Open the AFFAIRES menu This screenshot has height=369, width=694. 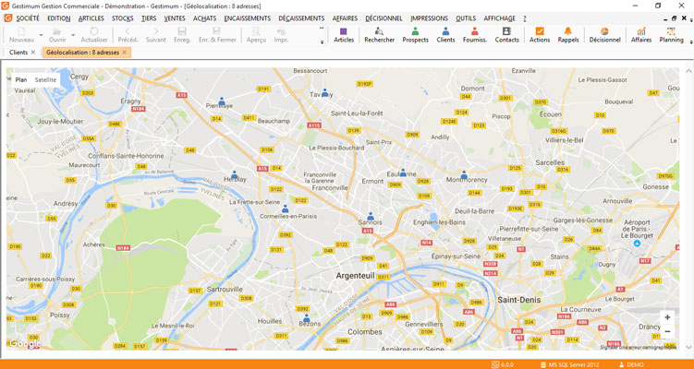point(345,18)
